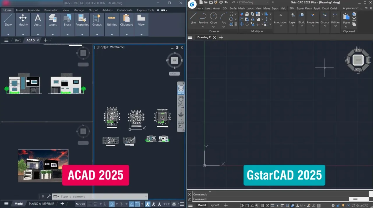Viewport: 373px width, 208px height.
Task: Open the Appearance dropdown in GstarCAD
Action: (x=351, y=8)
